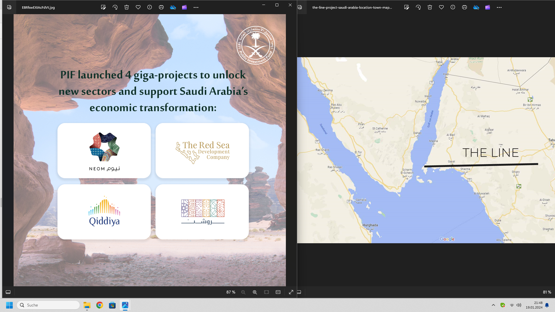Open Clipchamp icon in right map window
The height and width of the screenshot is (312, 555).
point(488,7)
